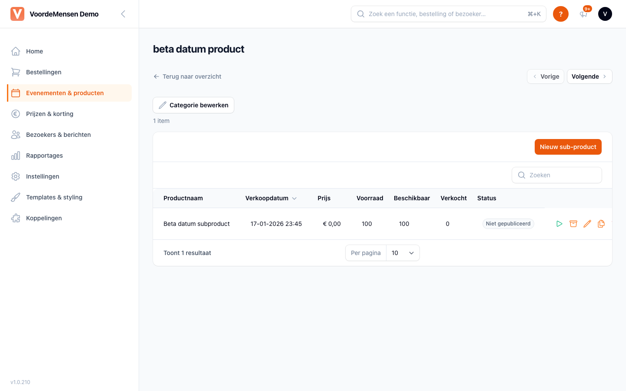Open Templates & styling in the sidebar

(70, 197)
